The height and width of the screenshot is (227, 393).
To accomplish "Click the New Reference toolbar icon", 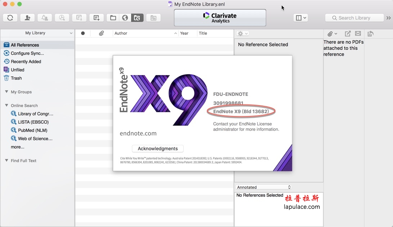I will point(97,18).
